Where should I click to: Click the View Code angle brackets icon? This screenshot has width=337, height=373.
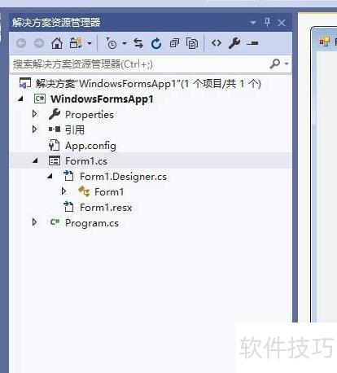click(217, 43)
